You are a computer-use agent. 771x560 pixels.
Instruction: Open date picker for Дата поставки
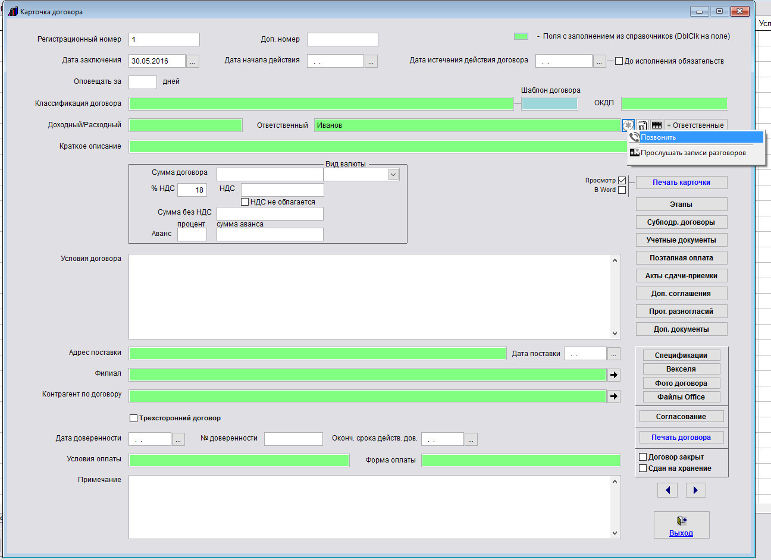coord(614,354)
